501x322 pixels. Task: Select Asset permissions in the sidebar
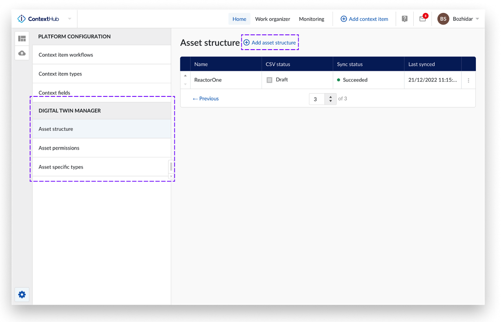coord(59,148)
